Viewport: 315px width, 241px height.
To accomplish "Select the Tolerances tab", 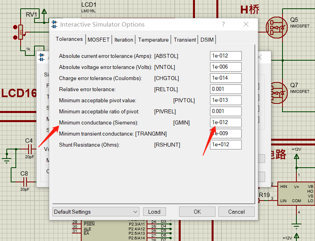I will (69, 39).
